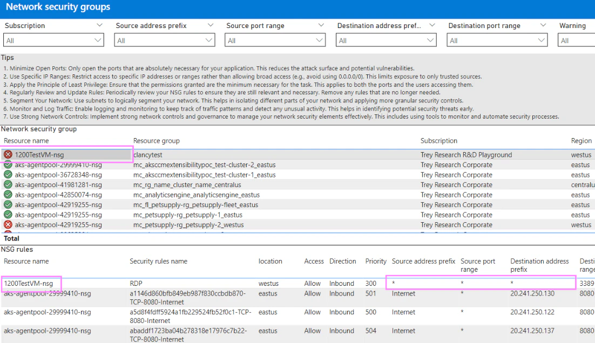Open the Warning slicer dropdown
This screenshot has height=343, width=595.
click(x=576, y=40)
